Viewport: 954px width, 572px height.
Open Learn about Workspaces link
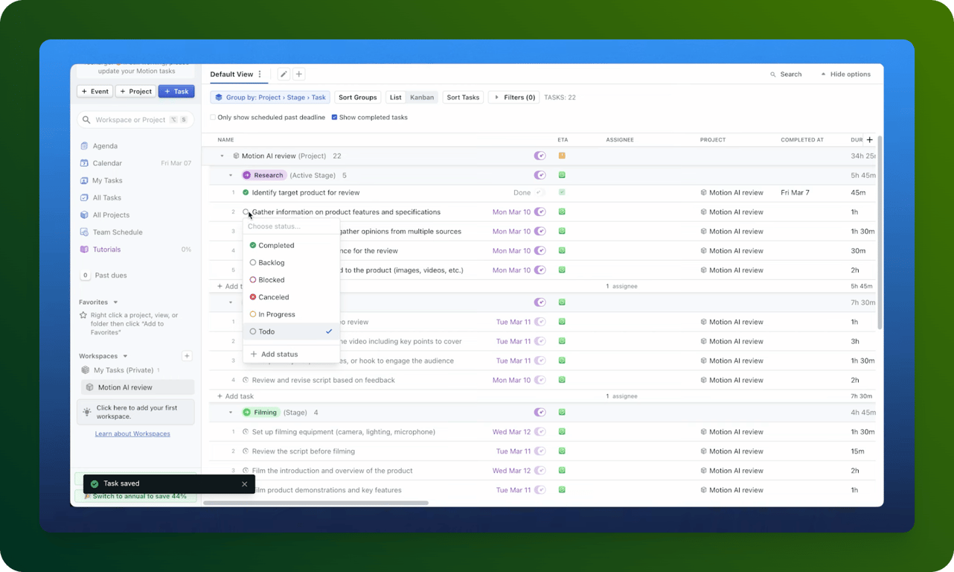point(132,434)
